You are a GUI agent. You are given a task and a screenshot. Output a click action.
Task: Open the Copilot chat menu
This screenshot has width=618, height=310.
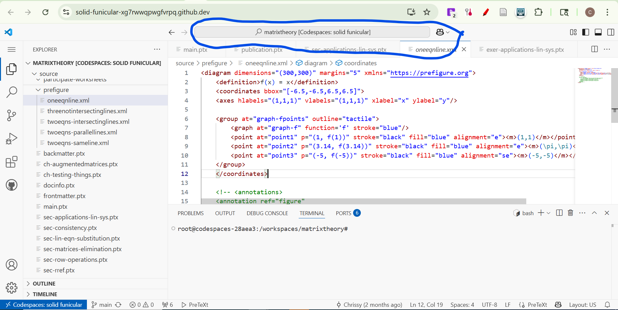(443, 32)
